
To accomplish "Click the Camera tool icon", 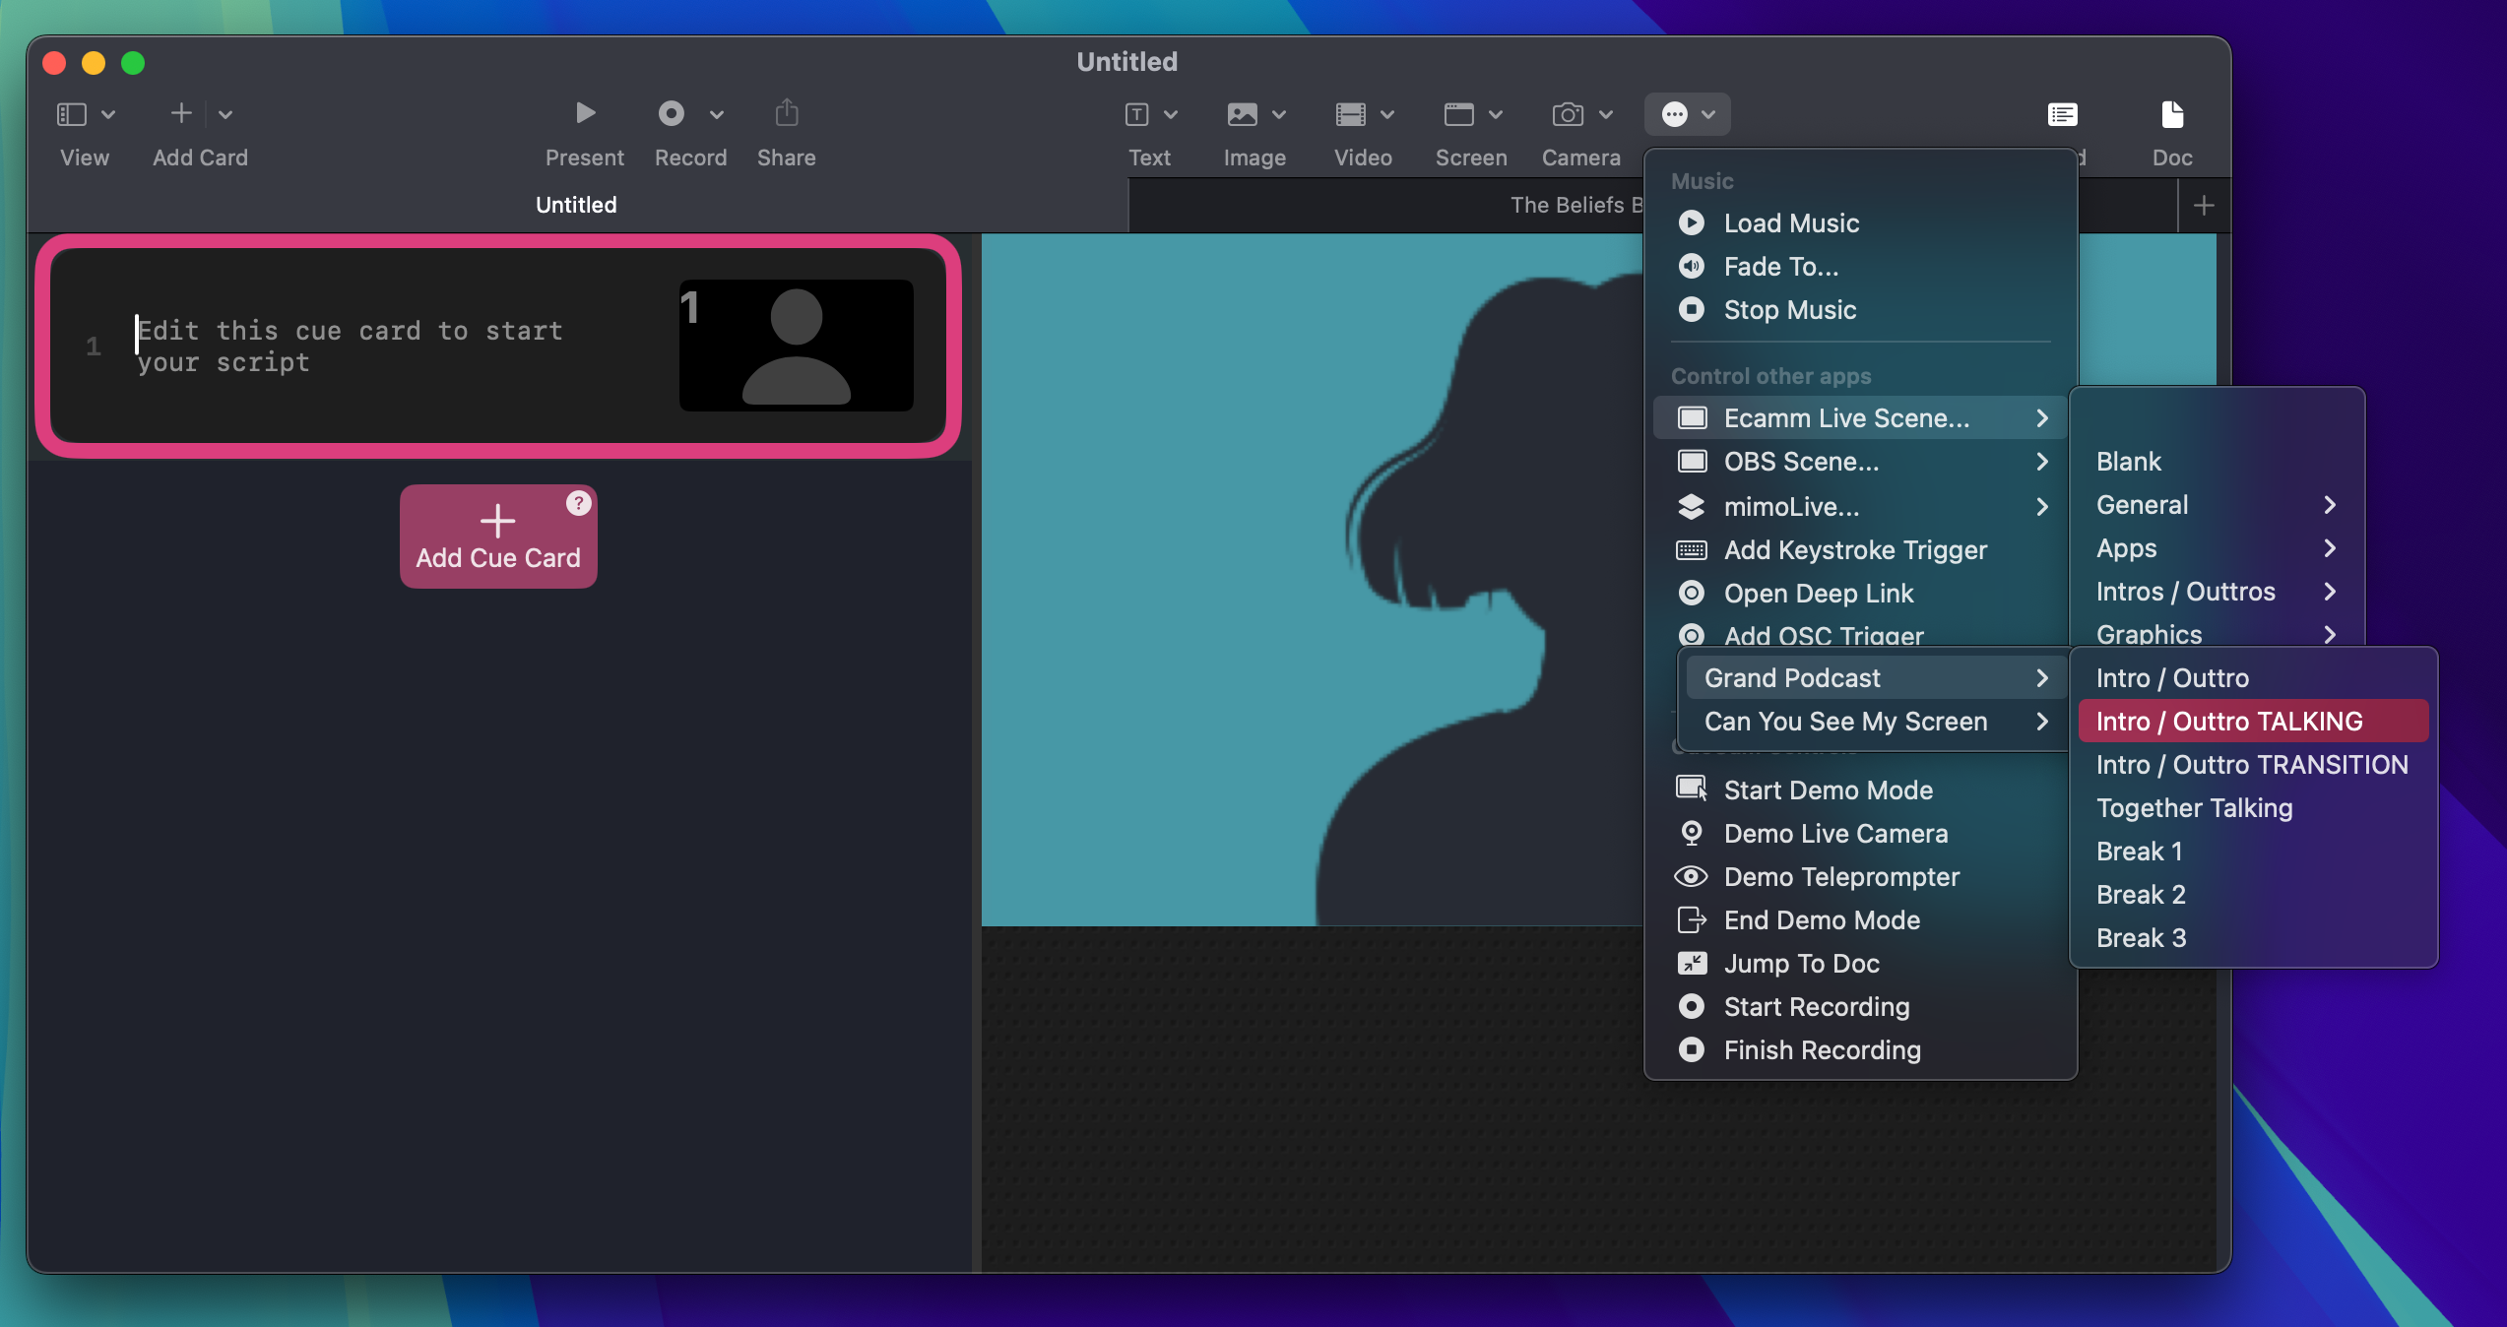I will (1569, 114).
